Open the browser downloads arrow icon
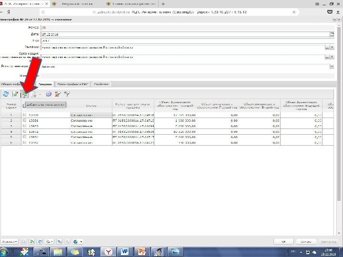Screen dimensions: 343x257 [338, 12]
